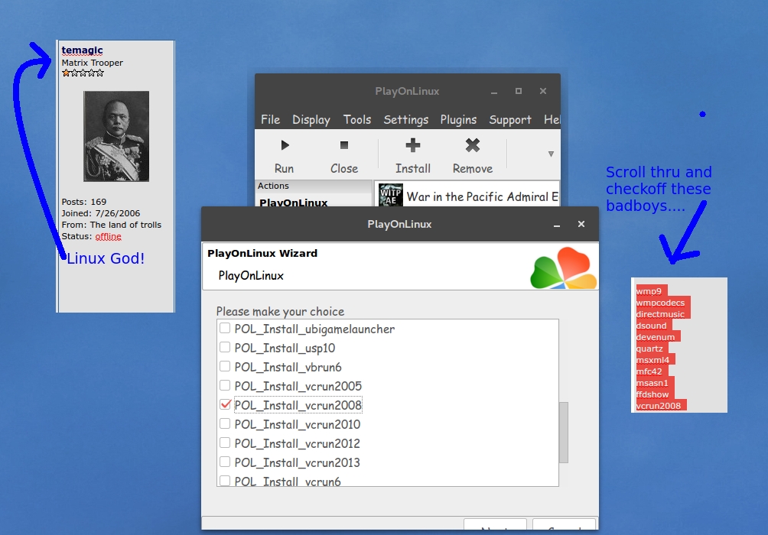Click the ffdshow item in red list
768x535 pixels.
point(652,394)
